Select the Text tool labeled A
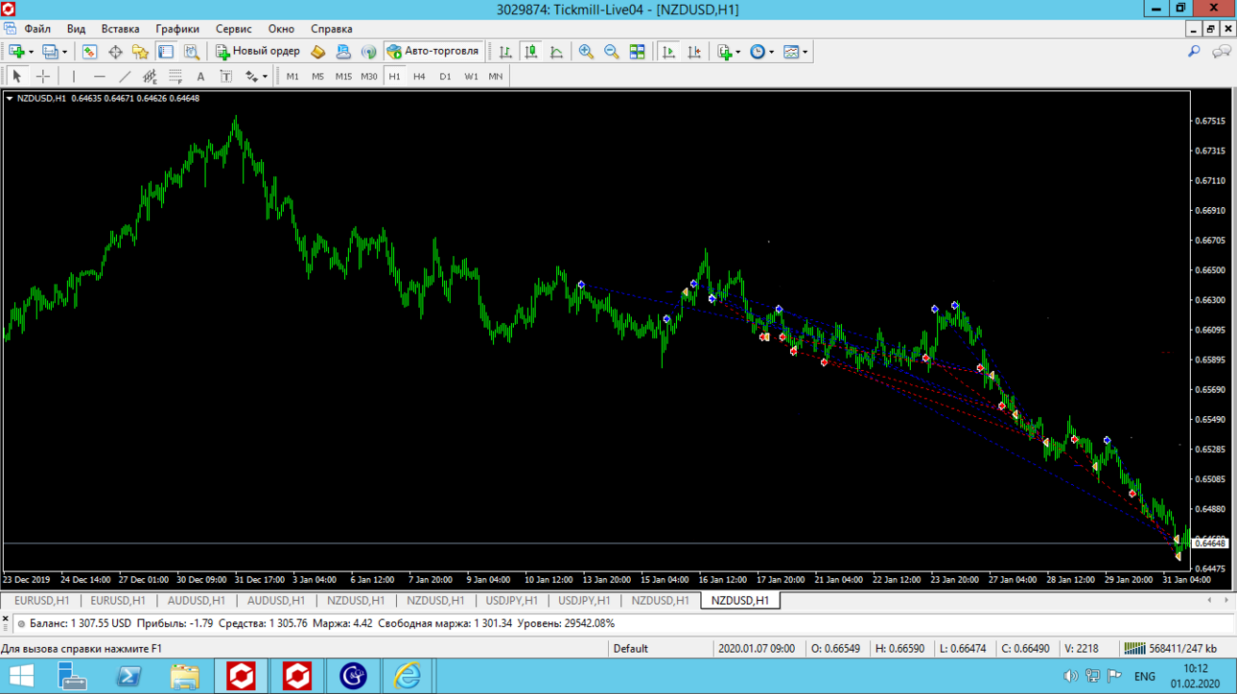1237x694 pixels. pyautogui.click(x=200, y=76)
